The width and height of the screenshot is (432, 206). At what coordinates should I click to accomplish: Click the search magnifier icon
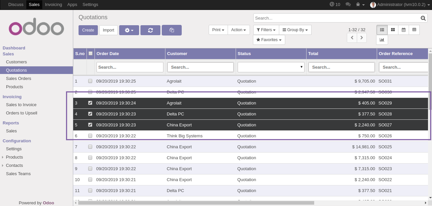point(423,18)
